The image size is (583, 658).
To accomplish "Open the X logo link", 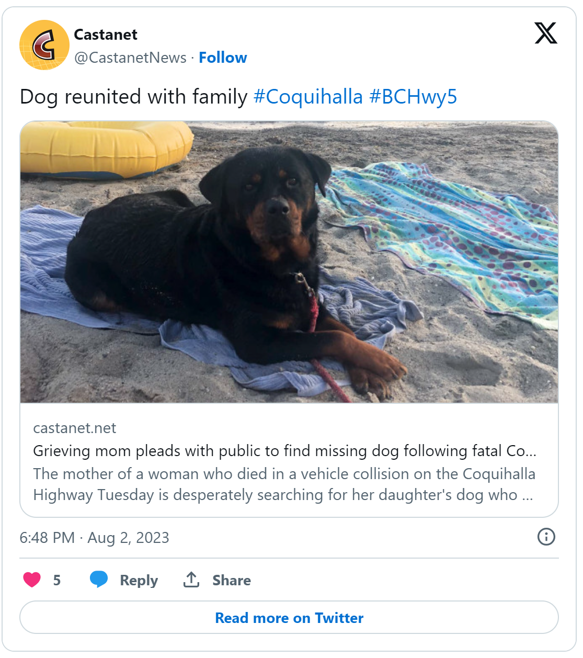I will 545,33.
